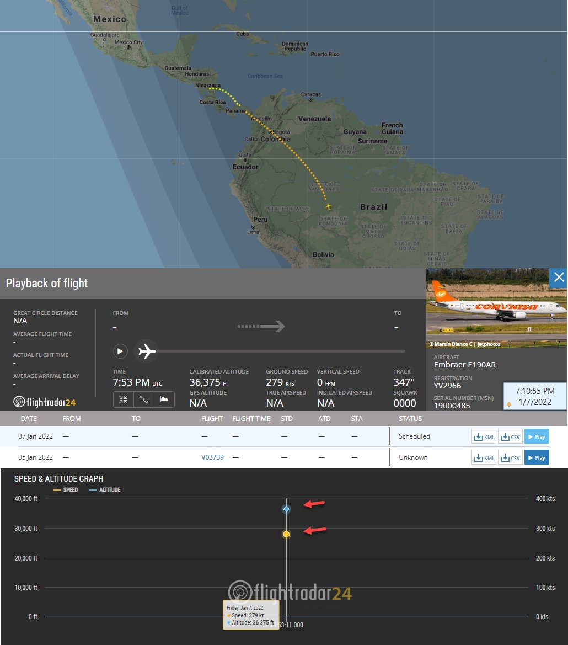Viewport: 568px width, 645px height.
Task: Click the Brazil label on the map
Action: [x=373, y=207]
